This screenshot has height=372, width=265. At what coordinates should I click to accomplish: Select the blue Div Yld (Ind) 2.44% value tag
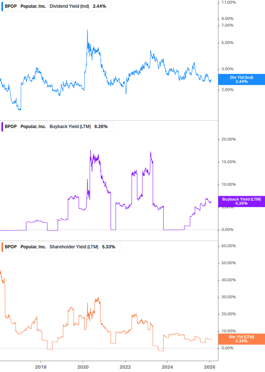[x=241, y=80]
